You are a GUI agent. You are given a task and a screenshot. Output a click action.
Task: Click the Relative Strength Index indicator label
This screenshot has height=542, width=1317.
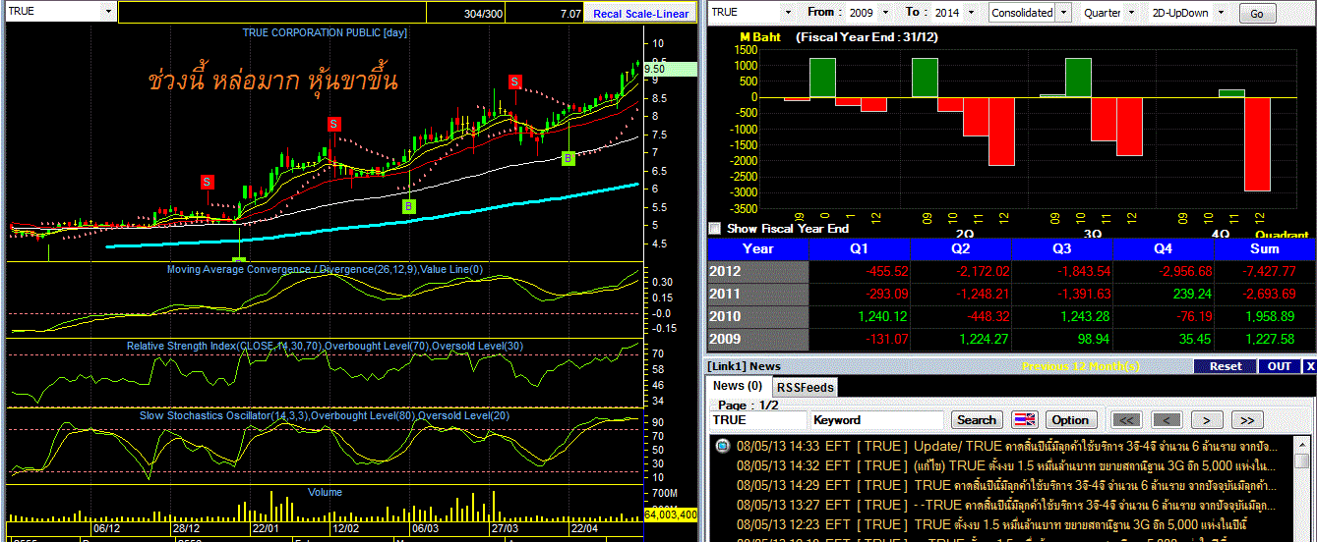(x=325, y=346)
